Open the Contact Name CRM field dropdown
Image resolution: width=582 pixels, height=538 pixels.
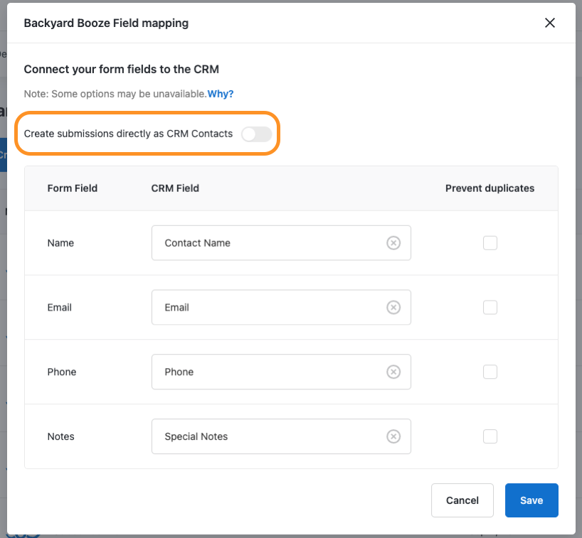[281, 243]
